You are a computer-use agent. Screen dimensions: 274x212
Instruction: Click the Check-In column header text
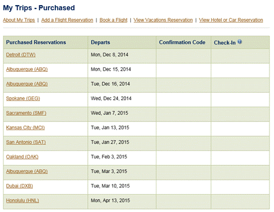click(225, 43)
